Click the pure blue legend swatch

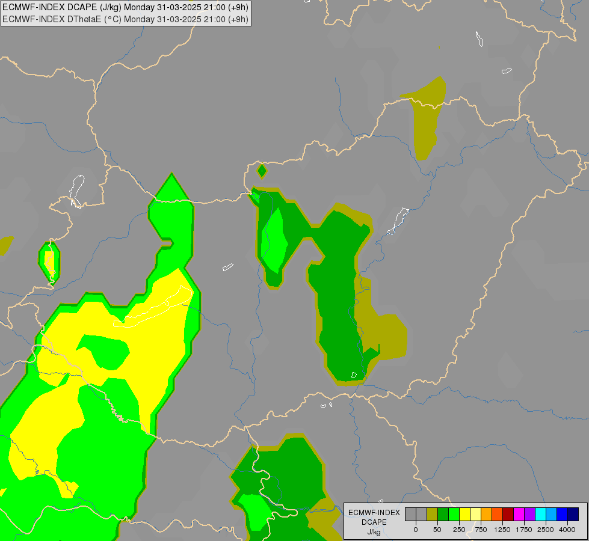pos(563,515)
